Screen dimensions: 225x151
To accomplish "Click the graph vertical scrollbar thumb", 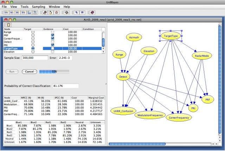I will 220,80.
